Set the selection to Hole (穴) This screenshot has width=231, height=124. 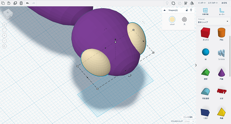pyautogui.click(x=184, y=19)
